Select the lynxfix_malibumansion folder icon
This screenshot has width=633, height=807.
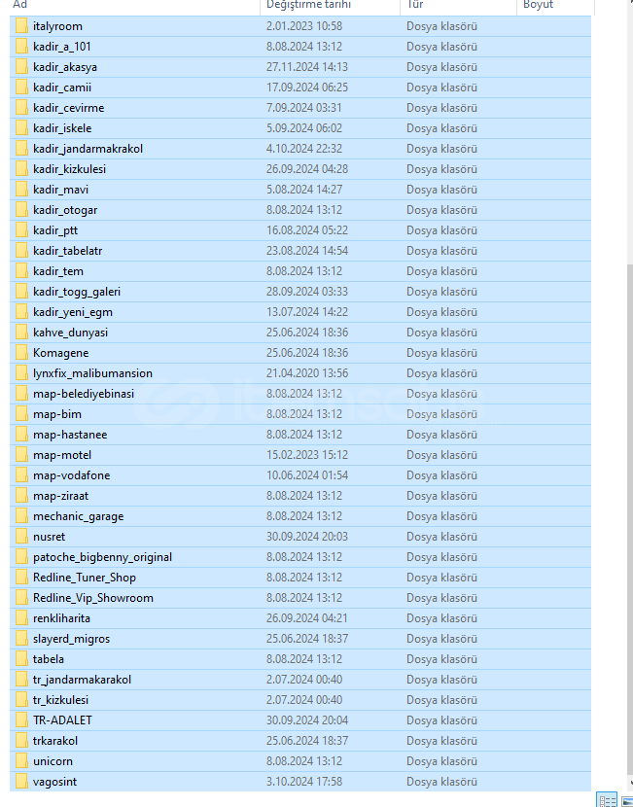(21, 373)
